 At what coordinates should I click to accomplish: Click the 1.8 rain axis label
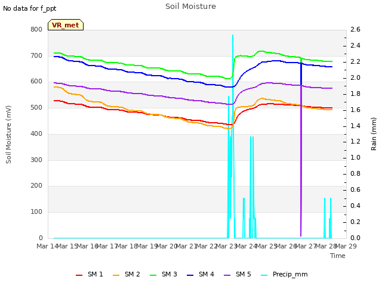pos(355,94)
